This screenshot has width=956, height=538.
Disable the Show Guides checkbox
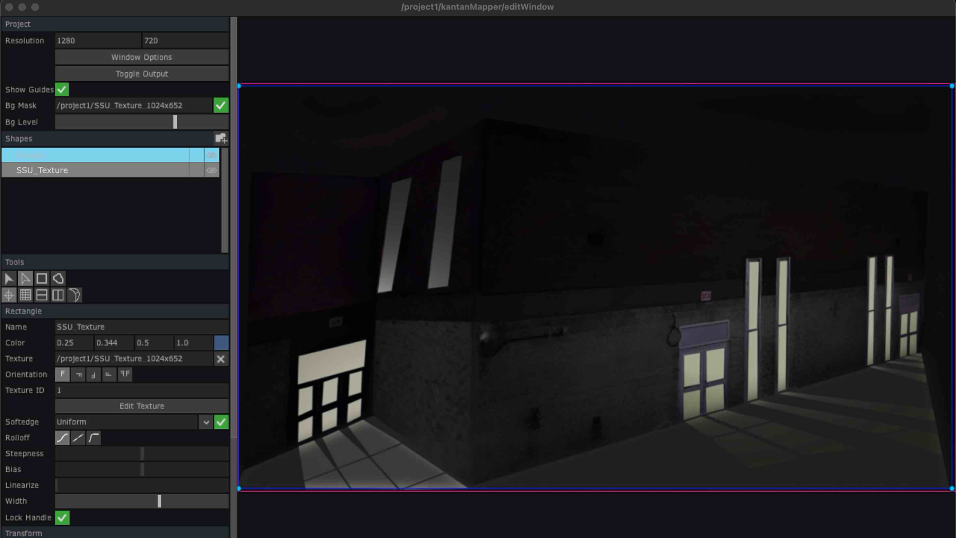point(61,89)
